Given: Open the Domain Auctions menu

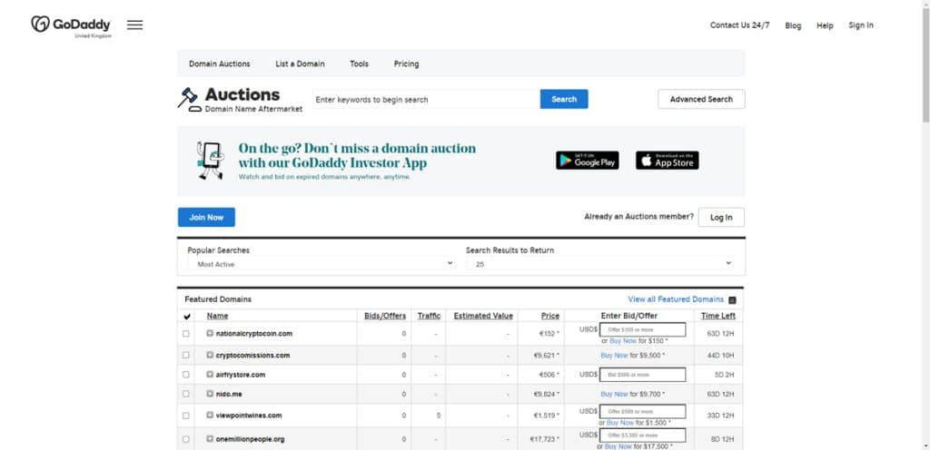Looking at the screenshot, I should coord(220,64).
